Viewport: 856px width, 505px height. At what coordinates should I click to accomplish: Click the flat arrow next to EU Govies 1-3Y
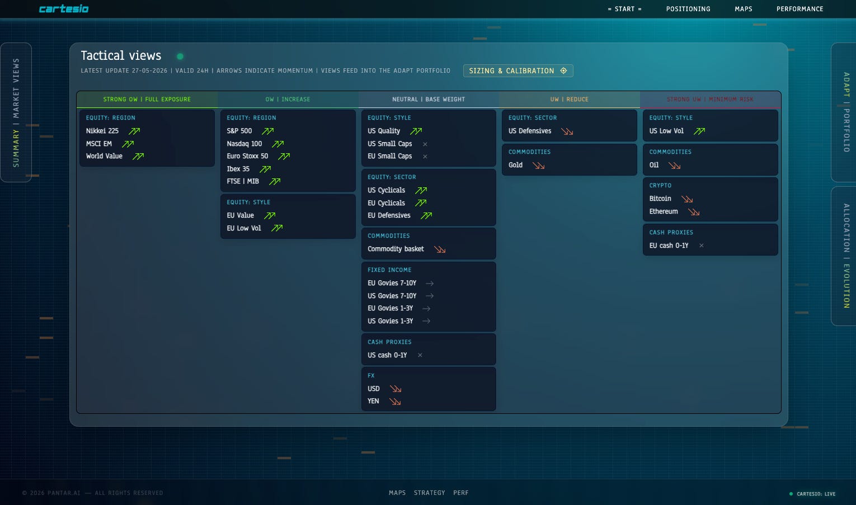[x=426, y=309]
